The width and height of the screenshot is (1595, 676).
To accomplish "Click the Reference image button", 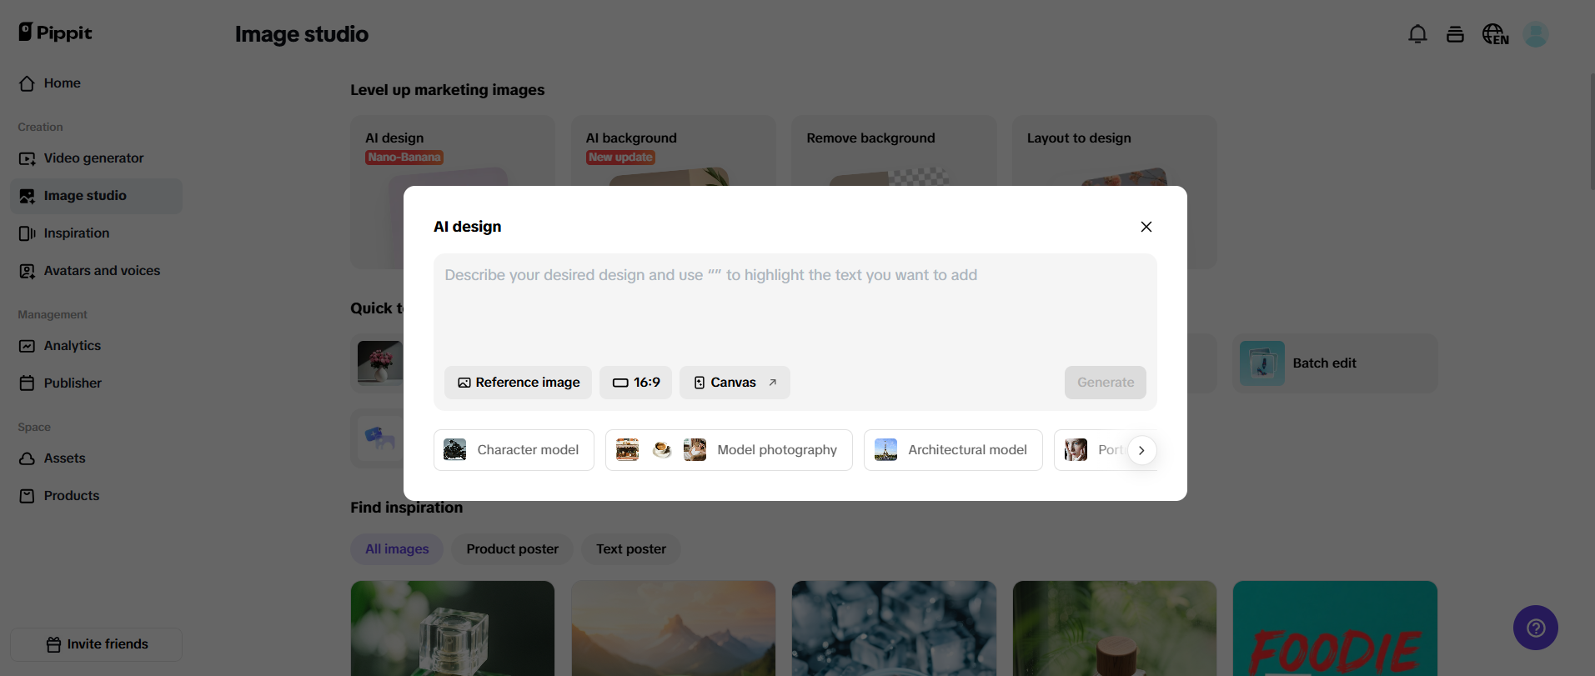I will click(x=518, y=383).
